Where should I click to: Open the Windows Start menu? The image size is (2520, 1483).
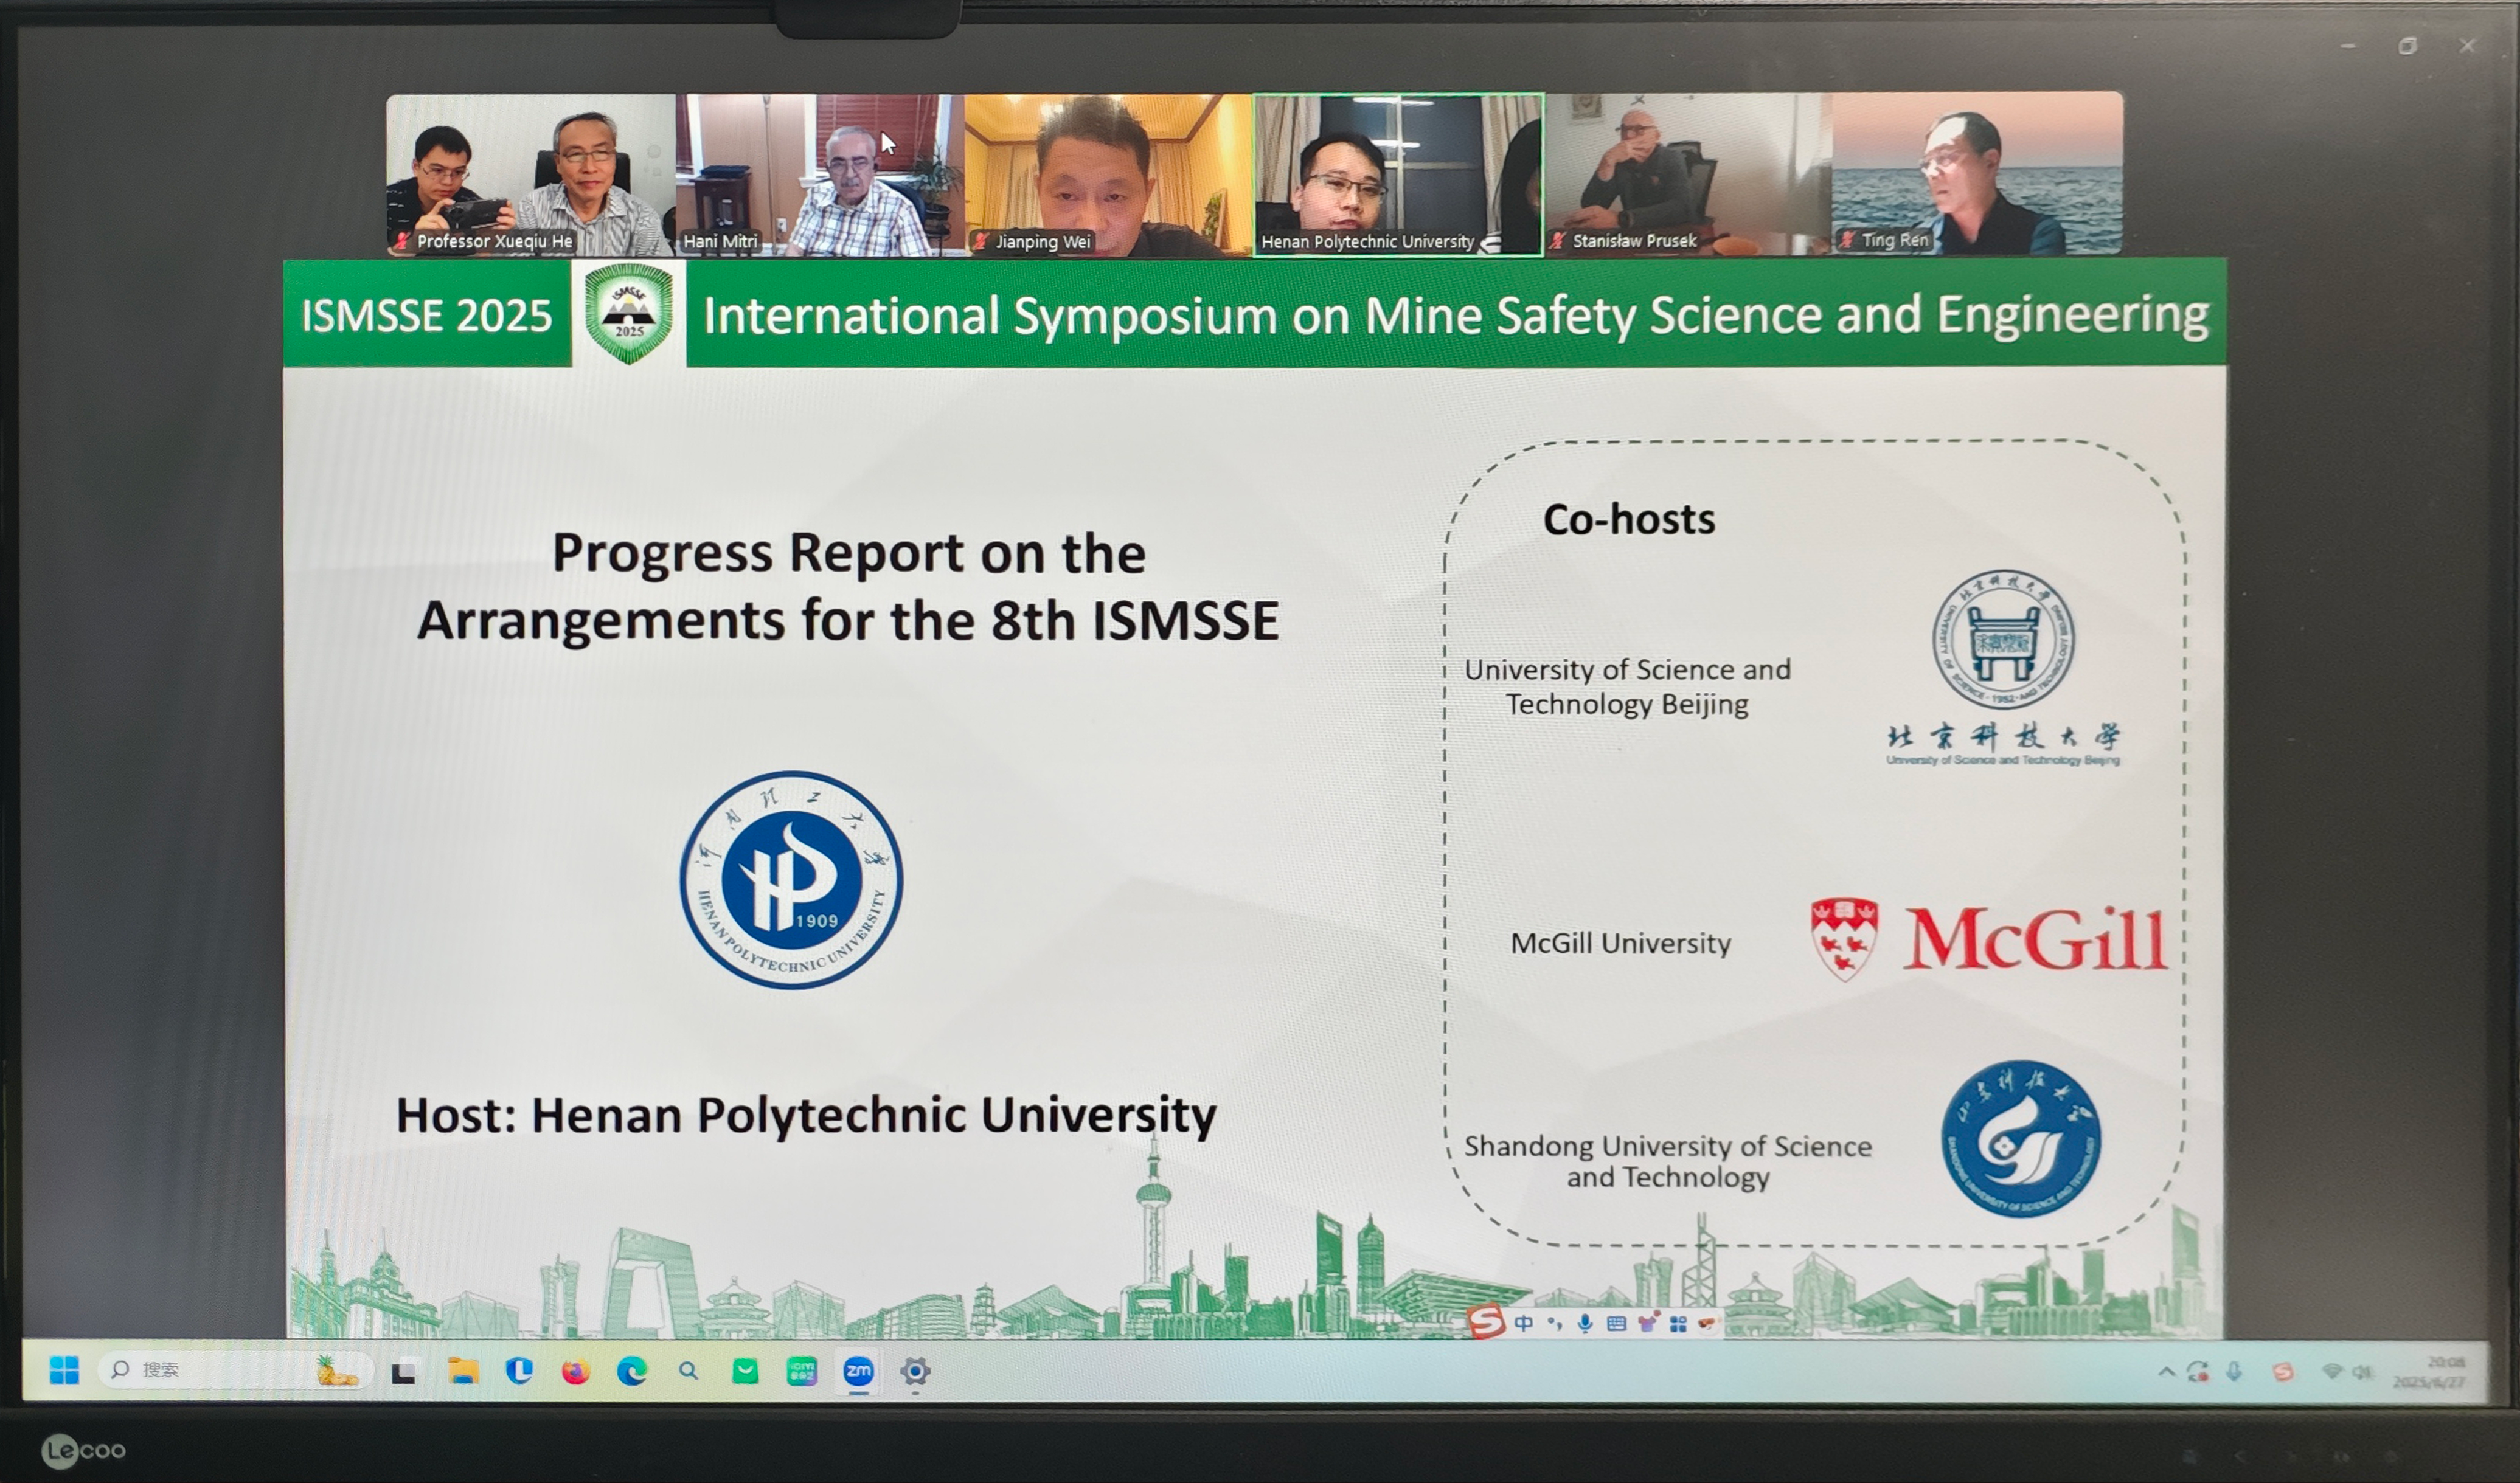64,1370
